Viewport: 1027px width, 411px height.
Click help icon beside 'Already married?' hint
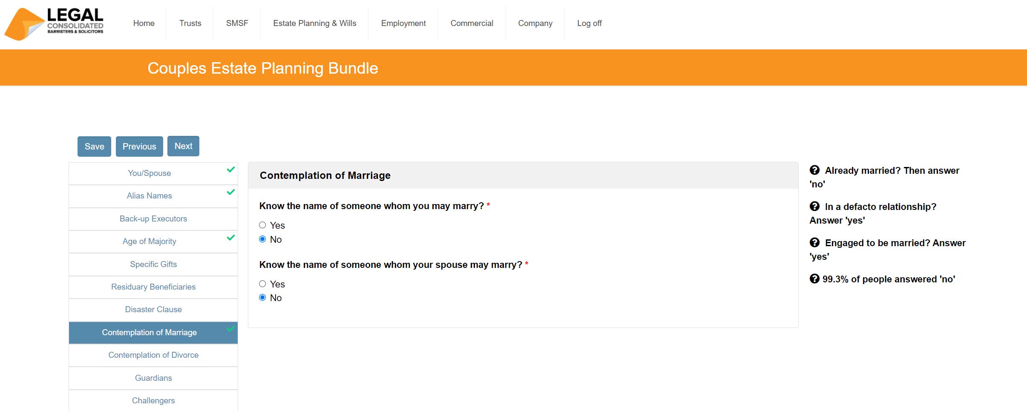click(x=814, y=170)
